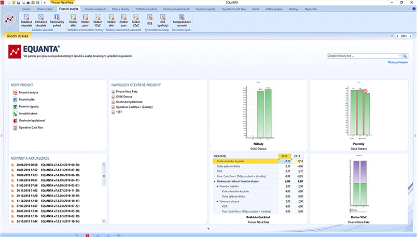Go to next year after 2013
The height and width of the screenshot is (237, 417).
coord(410,36)
